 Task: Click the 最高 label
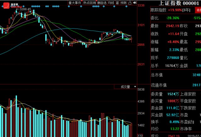pos(184,42)
